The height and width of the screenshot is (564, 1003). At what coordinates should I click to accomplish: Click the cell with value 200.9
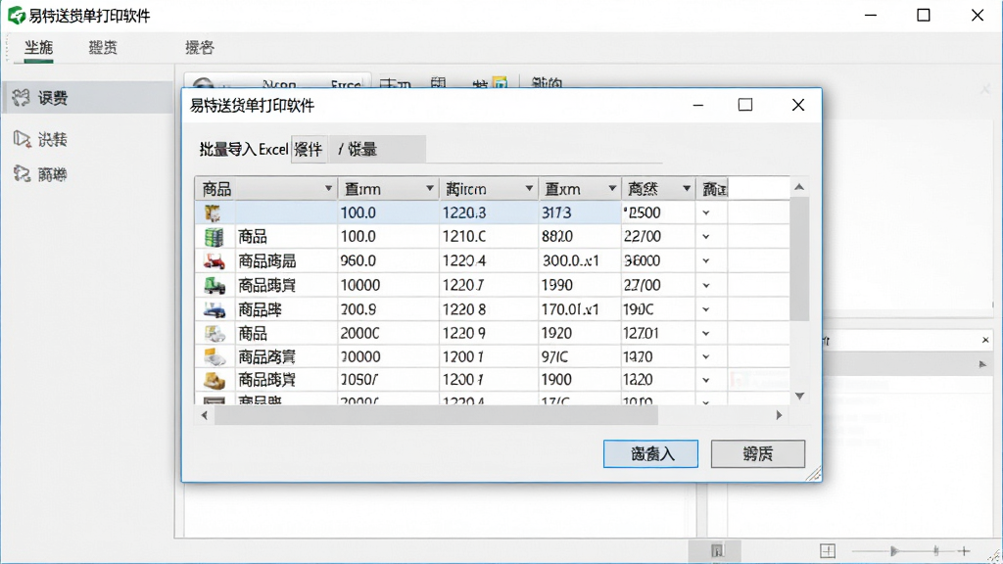pos(388,309)
